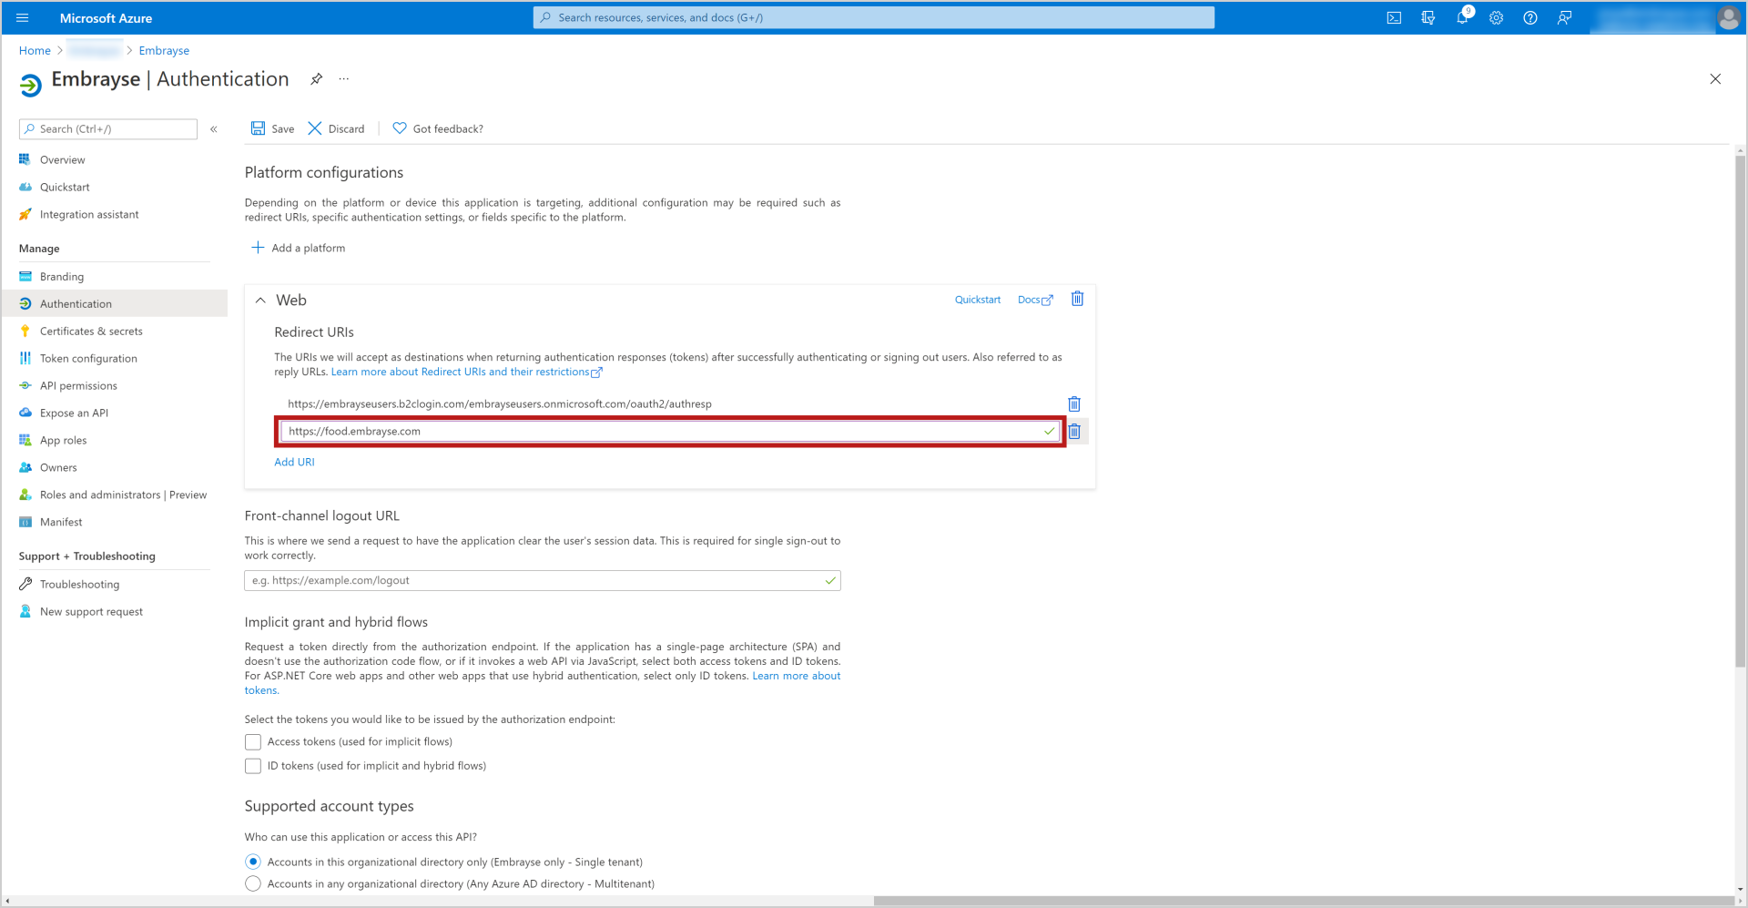Click Microsoft Azure portal title

(x=106, y=17)
